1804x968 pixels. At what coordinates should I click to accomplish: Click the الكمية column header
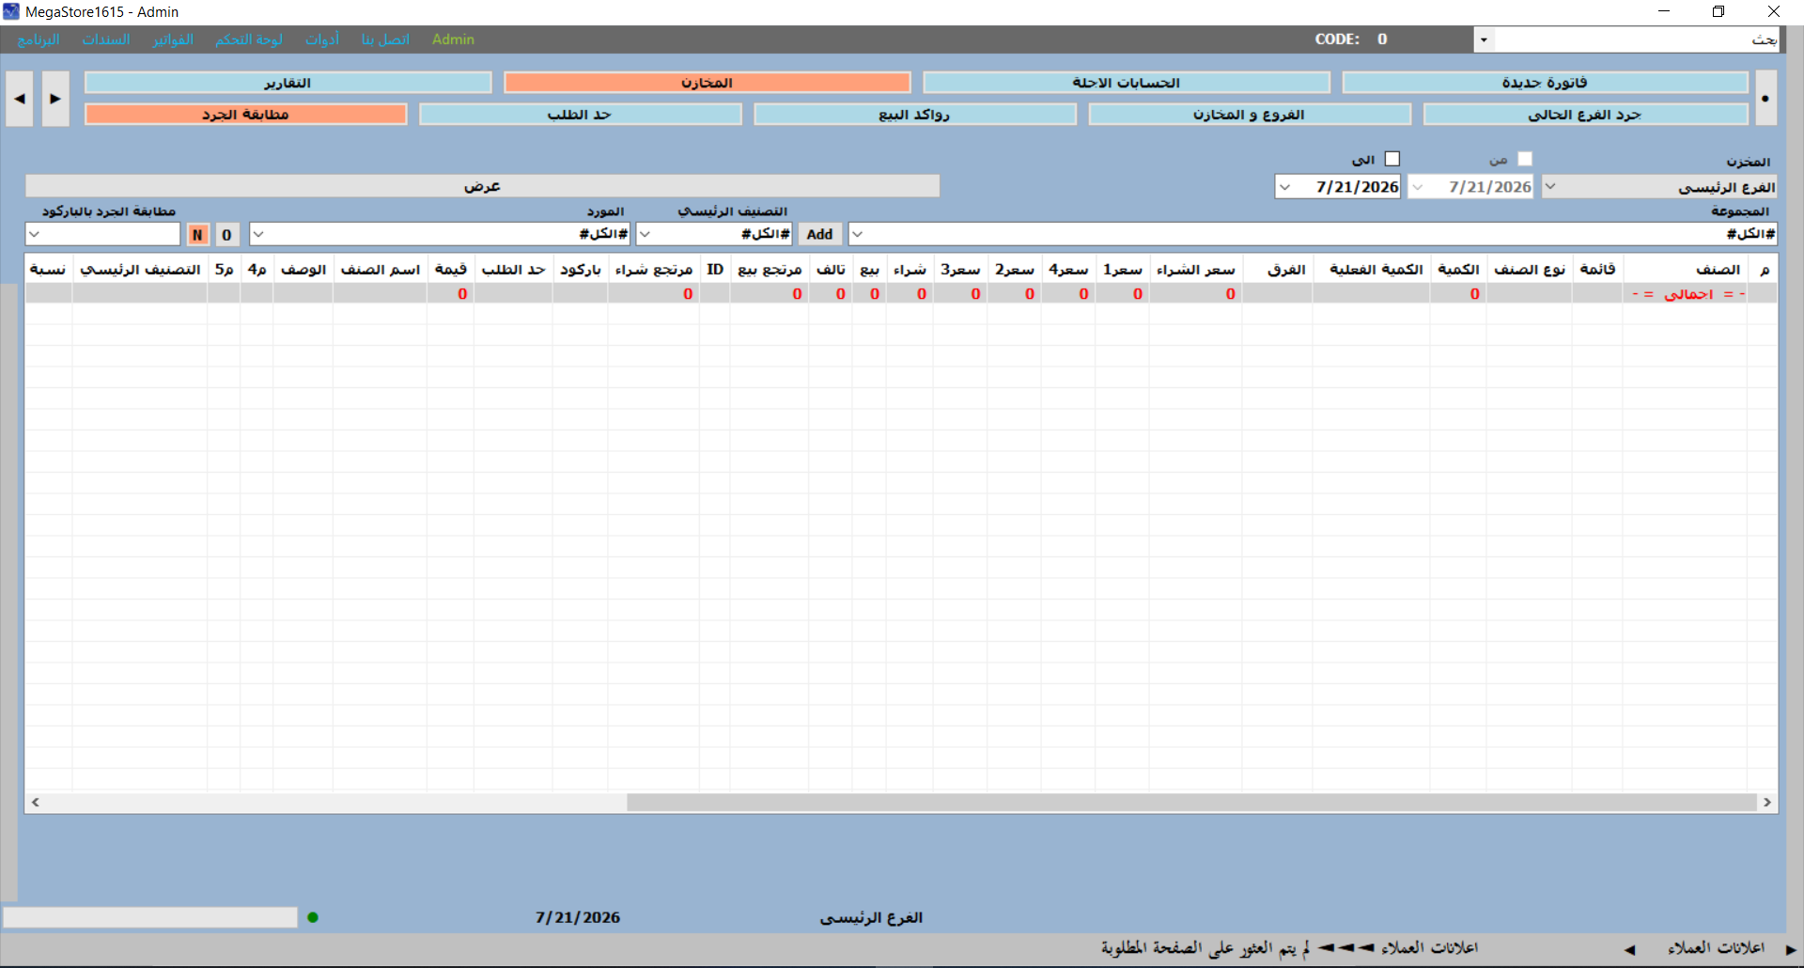click(1458, 270)
